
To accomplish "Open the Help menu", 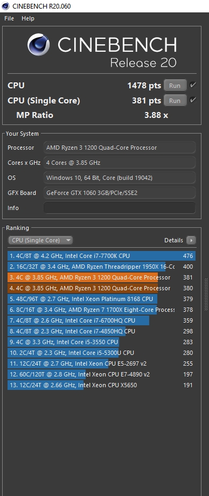I will click(x=28, y=18).
